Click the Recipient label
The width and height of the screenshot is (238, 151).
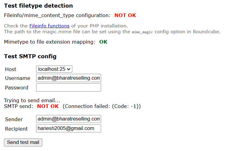pos(16,129)
